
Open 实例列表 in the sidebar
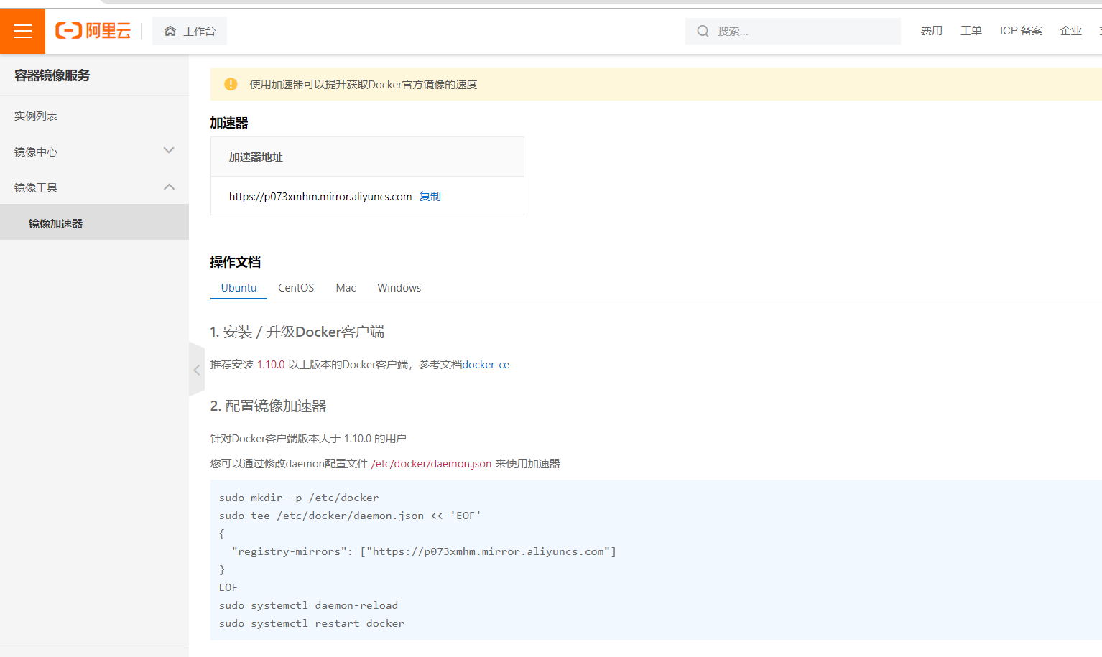click(36, 116)
